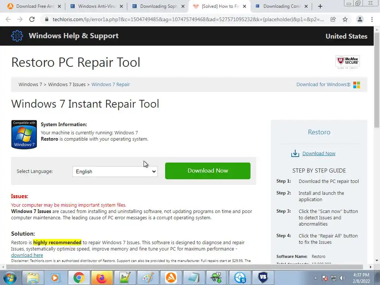Click the gear logo in the site header

pos(17,36)
